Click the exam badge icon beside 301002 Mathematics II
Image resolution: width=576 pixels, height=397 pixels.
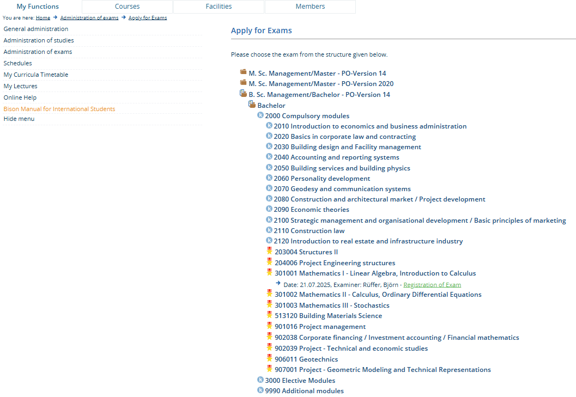tap(270, 294)
